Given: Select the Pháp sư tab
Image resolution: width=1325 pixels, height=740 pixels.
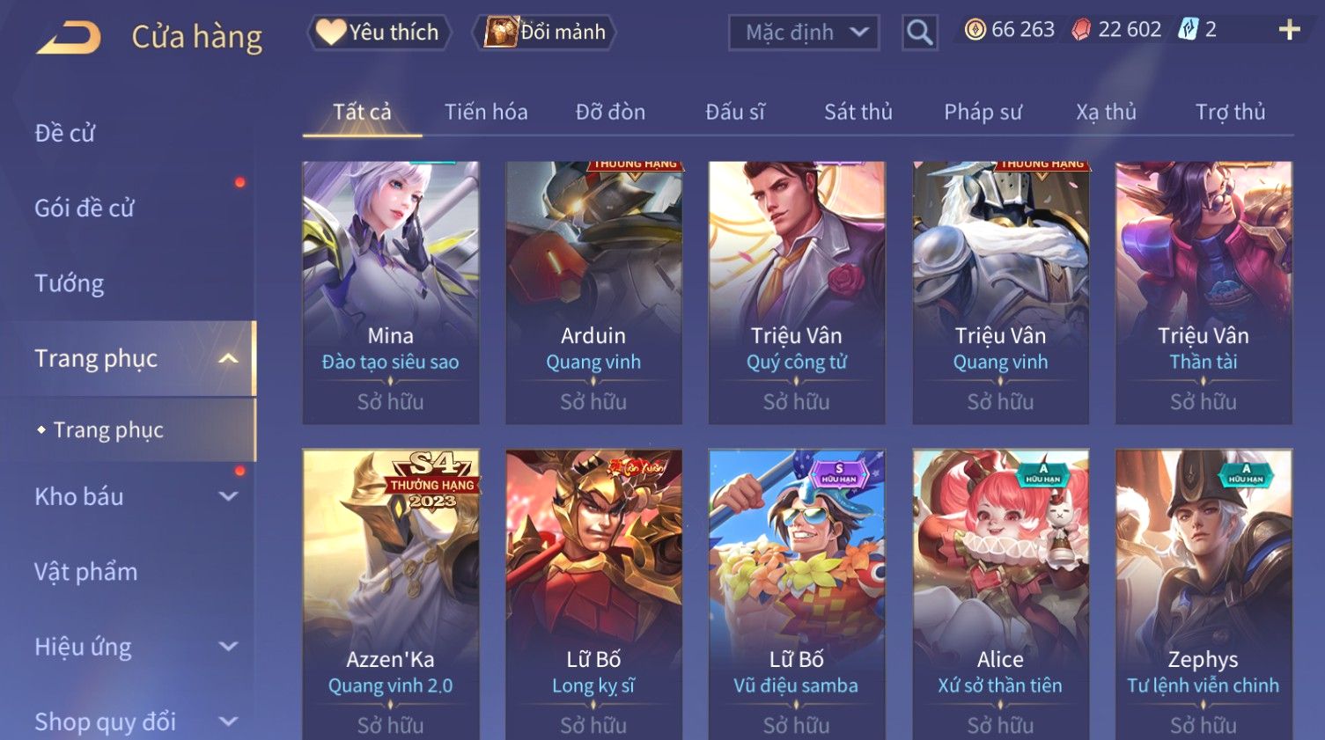Looking at the screenshot, I should point(983,112).
